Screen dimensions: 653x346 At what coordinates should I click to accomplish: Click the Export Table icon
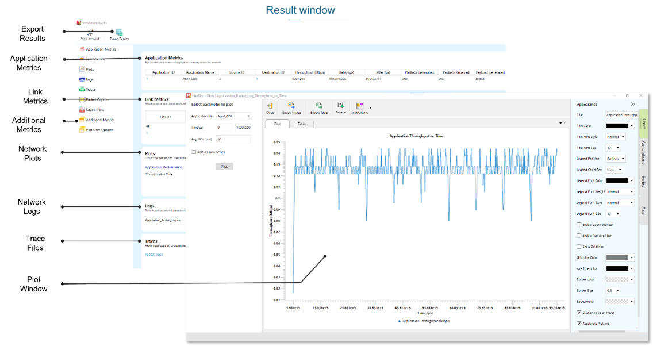pos(318,106)
